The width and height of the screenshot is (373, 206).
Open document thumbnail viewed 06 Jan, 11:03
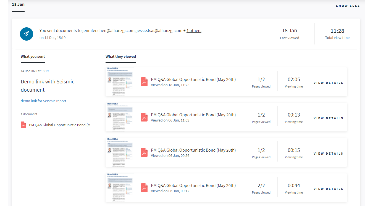(x=120, y=117)
